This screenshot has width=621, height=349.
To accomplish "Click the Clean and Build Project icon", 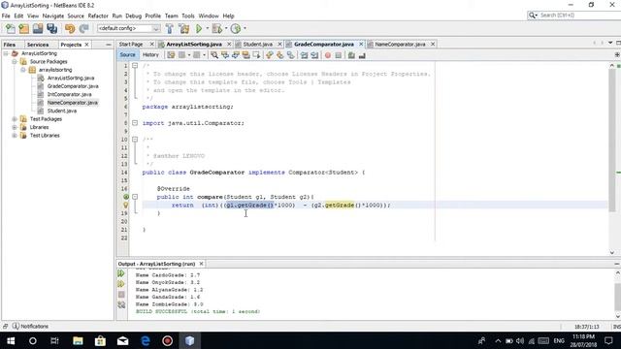I will coord(183,28).
